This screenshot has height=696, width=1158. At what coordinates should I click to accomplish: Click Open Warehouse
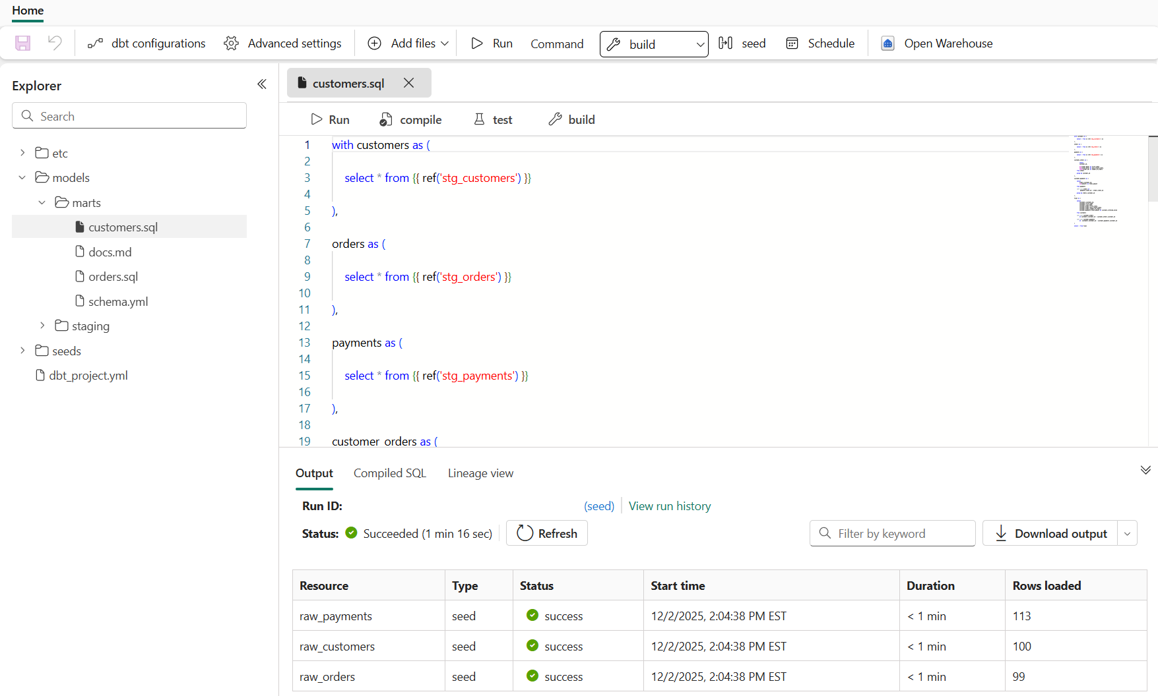[937, 43]
